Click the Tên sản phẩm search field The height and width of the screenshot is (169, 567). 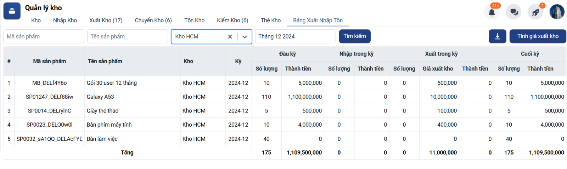click(127, 36)
